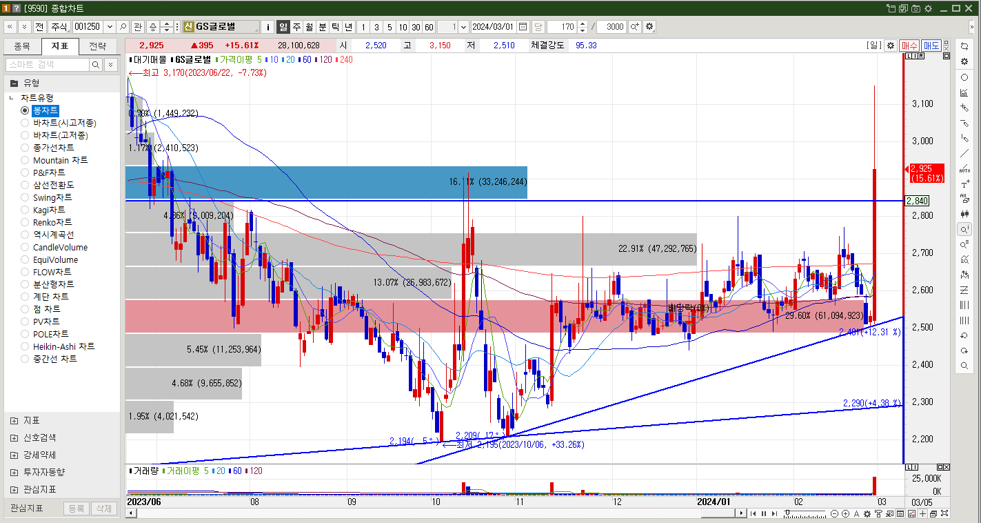
Task: Expand the 투자자동향 tree section
Action: (x=14, y=472)
